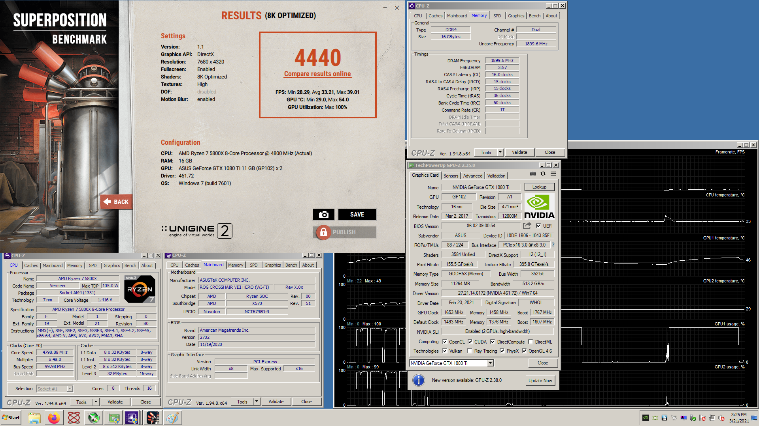Image resolution: width=759 pixels, height=426 pixels.
Task: Click the BIOS Version 86.02.39.00.54 field
Action: 481,226
